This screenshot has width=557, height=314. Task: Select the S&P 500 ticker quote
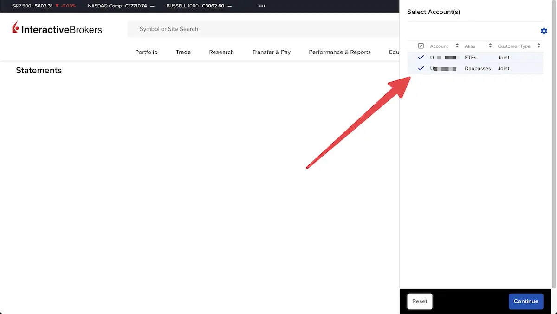[44, 6]
